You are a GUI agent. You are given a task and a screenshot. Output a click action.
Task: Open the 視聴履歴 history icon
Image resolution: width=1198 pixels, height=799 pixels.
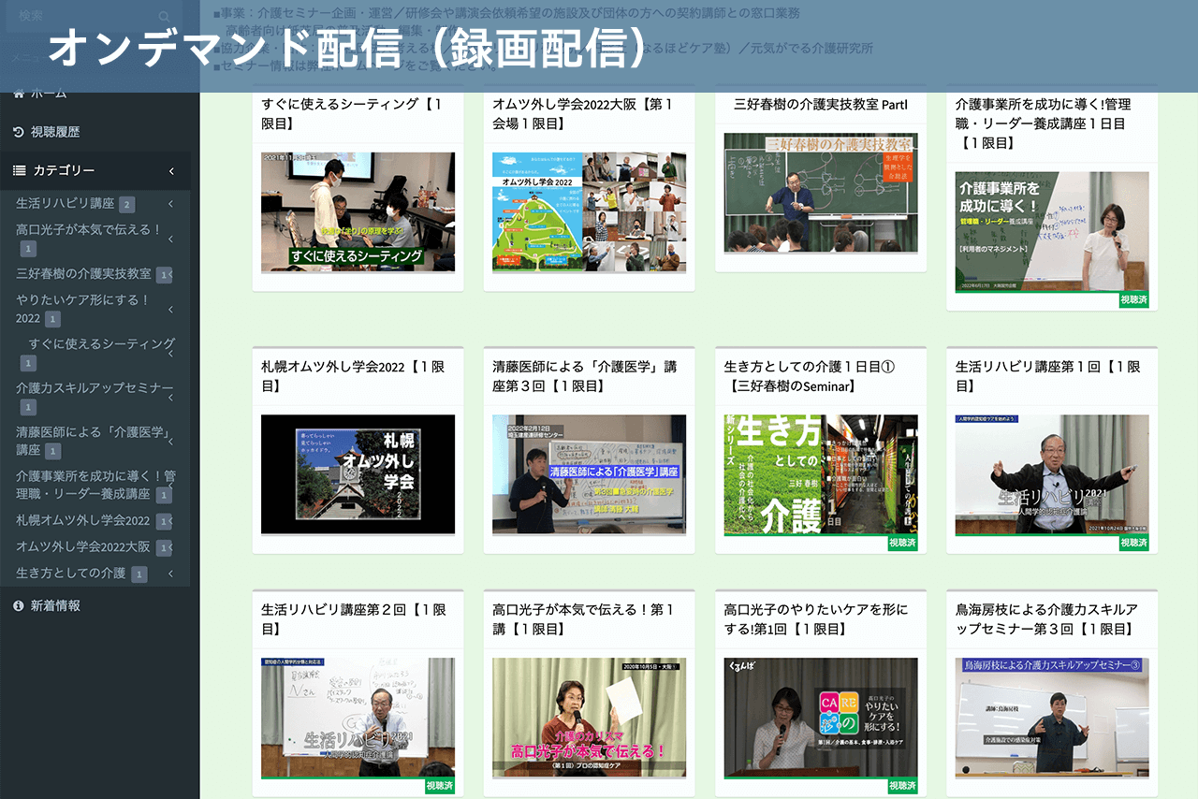[19, 132]
